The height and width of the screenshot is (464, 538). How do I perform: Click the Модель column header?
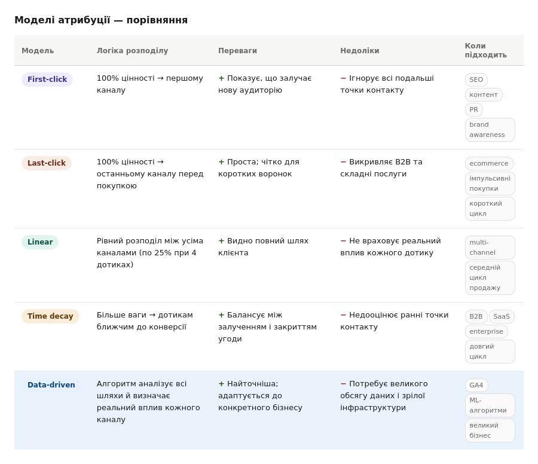point(38,50)
